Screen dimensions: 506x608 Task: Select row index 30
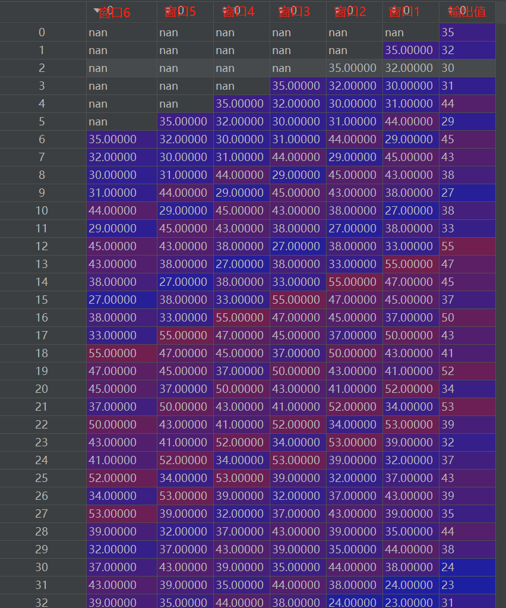click(x=42, y=567)
